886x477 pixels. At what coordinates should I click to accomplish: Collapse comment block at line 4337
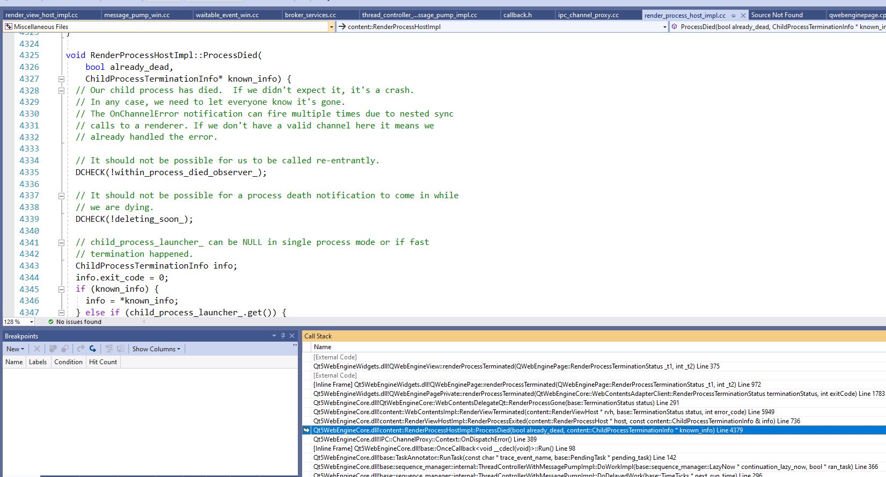[x=61, y=196]
